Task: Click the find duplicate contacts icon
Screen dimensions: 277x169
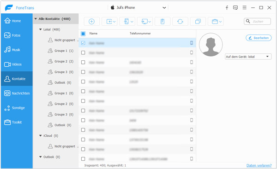Action: (x=198, y=22)
